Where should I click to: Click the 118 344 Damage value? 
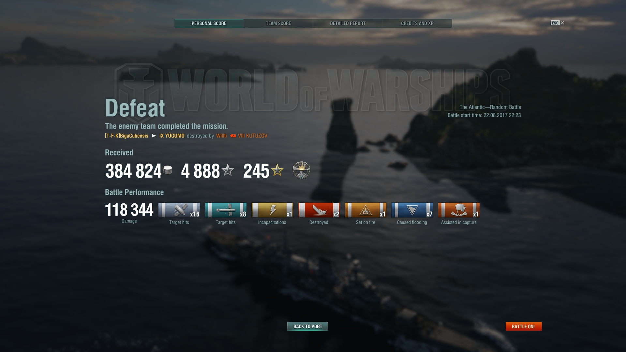(x=129, y=210)
